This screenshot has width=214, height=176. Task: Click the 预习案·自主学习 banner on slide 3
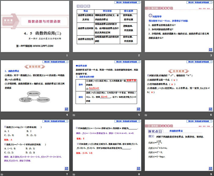click(159, 8)
